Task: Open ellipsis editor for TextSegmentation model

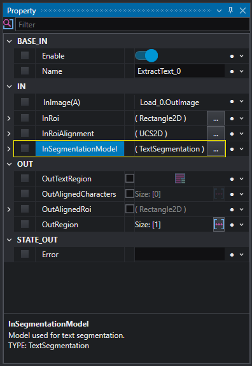Action: pyautogui.click(x=216, y=149)
